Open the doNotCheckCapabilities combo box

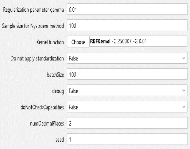[127, 107]
